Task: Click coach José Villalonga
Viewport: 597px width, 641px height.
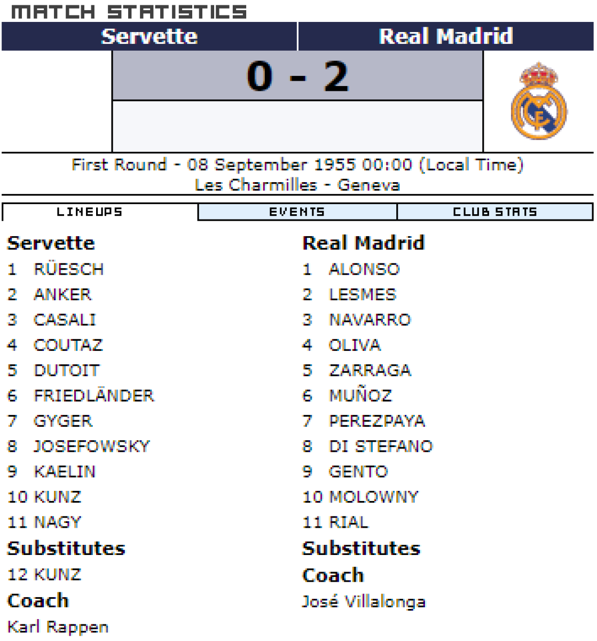Action: pyautogui.click(x=364, y=601)
